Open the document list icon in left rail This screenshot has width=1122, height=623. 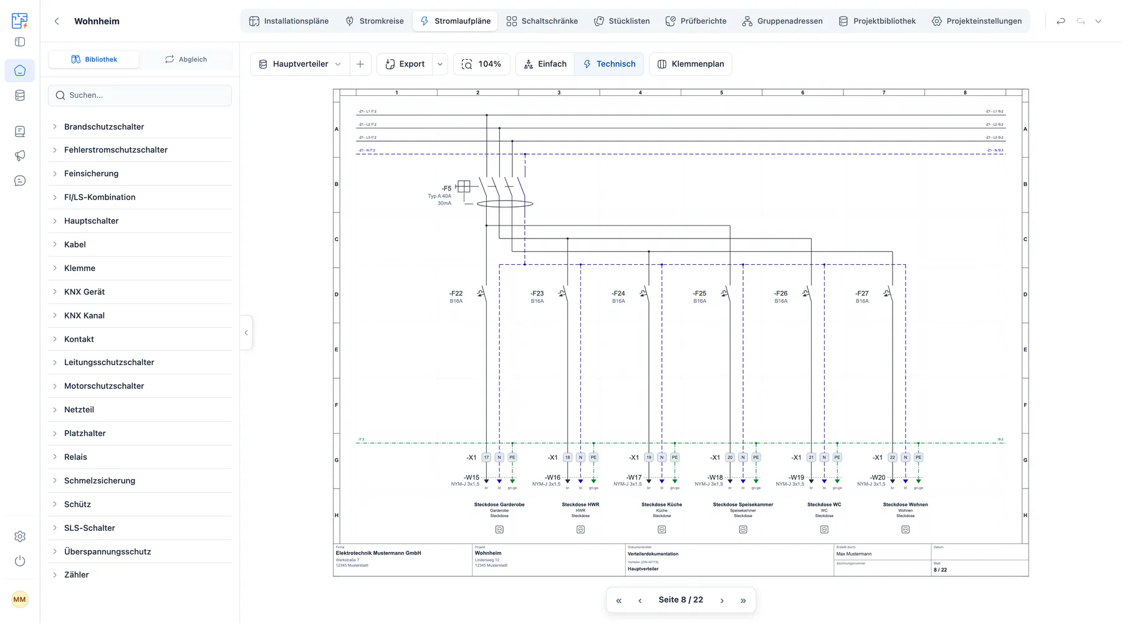[x=20, y=131]
